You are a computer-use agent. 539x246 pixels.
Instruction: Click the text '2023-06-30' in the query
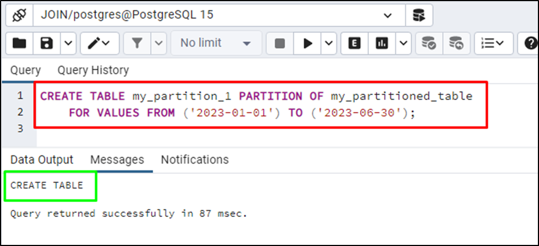(360, 113)
